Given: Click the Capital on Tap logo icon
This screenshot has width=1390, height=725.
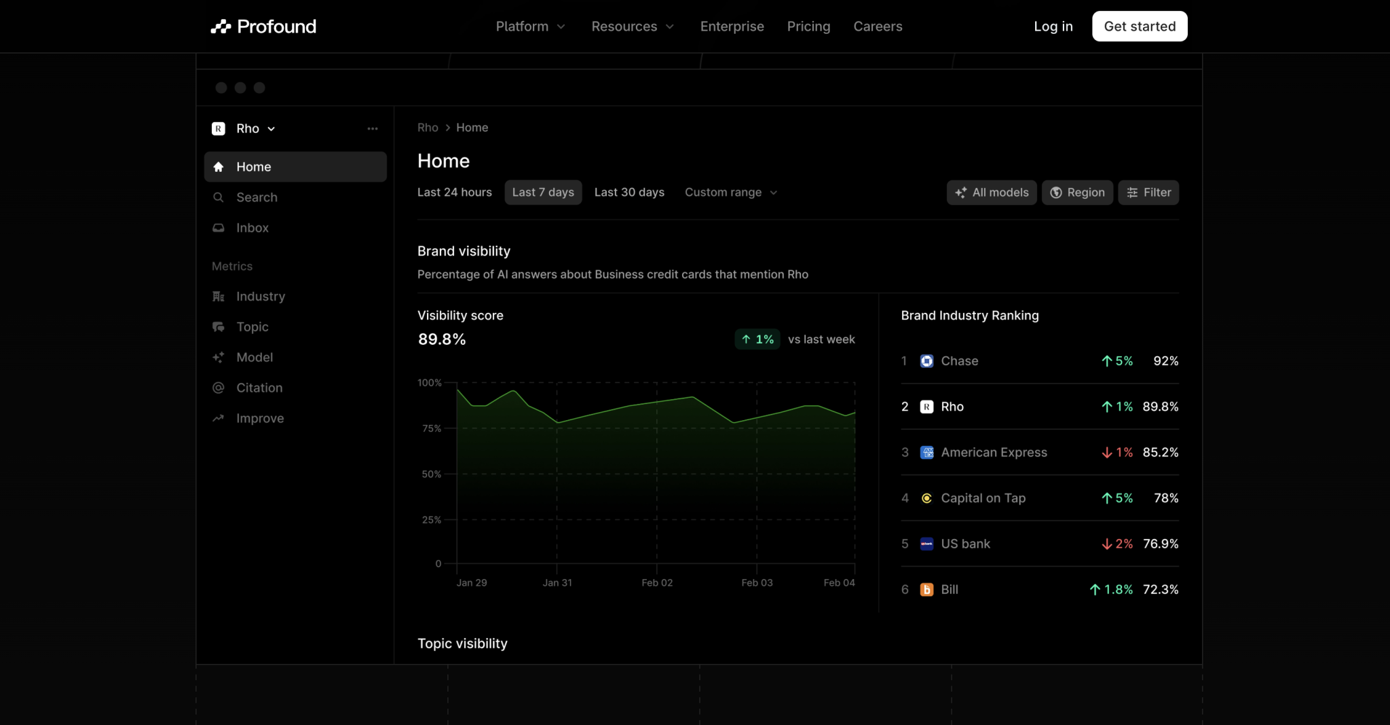Looking at the screenshot, I should tap(926, 498).
